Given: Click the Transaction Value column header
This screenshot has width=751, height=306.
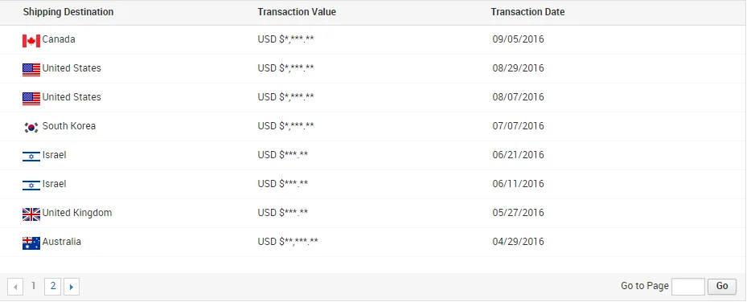Looking at the screenshot, I should click(x=297, y=12).
